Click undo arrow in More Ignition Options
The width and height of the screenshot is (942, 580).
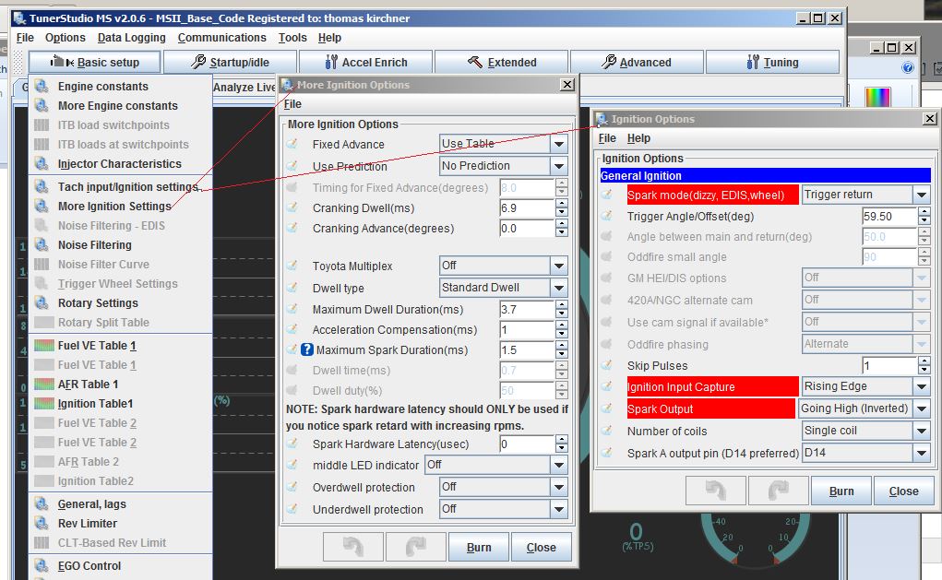click(x=352, y=547)
